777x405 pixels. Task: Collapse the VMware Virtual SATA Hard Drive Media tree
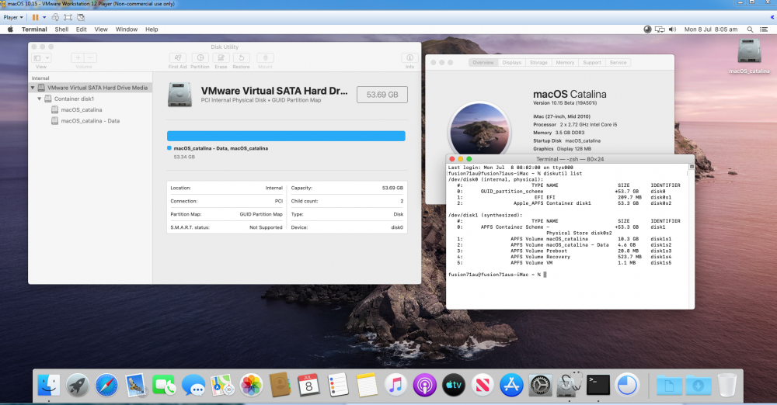(33, 88)
